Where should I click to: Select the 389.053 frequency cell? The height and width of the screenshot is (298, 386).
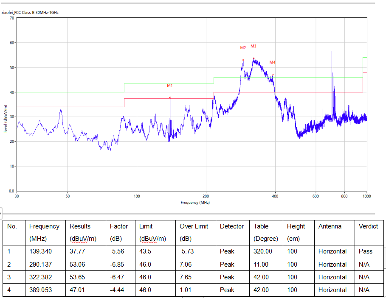tap(40, 290)
